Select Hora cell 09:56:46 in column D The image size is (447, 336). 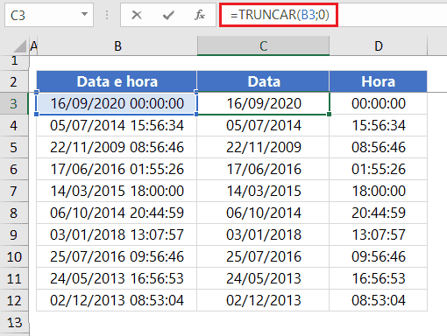click(379, 256)
